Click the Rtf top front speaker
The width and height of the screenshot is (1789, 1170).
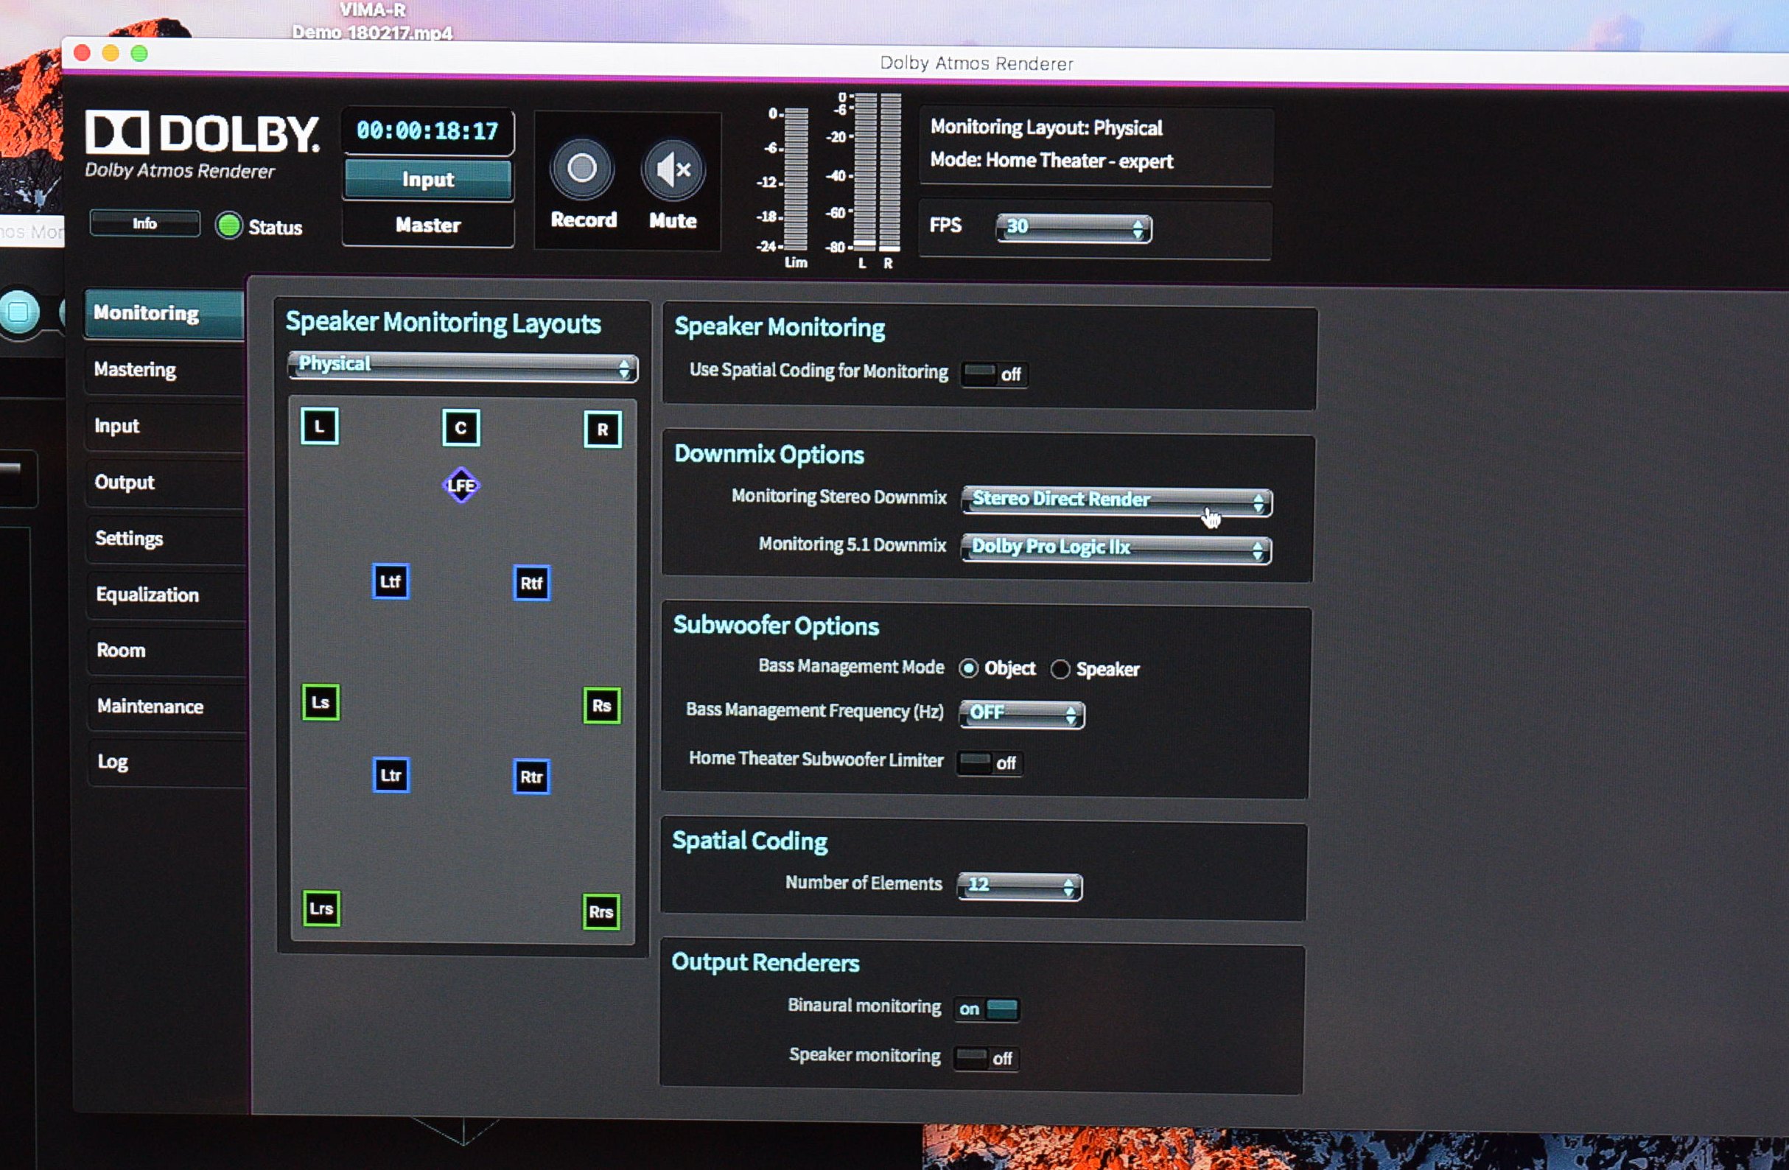point(531,583)
